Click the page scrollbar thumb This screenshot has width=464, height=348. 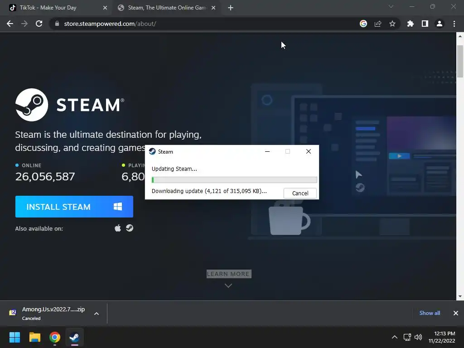[460, 61]
